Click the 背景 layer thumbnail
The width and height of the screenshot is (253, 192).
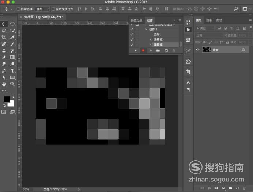coord(206,50)
